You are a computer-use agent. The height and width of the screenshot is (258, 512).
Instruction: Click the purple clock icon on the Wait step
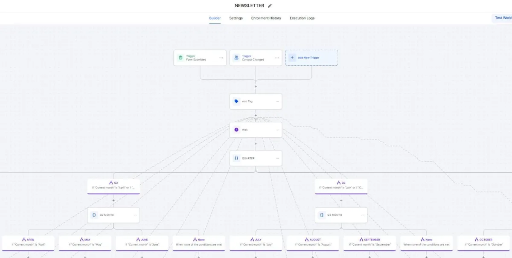236,130
